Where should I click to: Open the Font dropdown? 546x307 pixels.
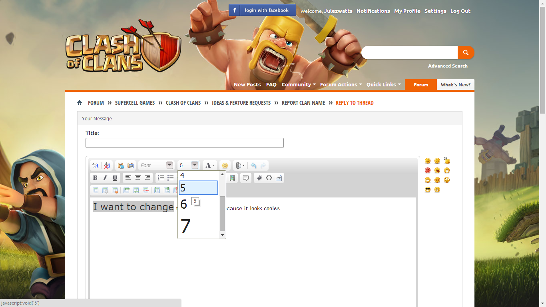tap(156, 165)
